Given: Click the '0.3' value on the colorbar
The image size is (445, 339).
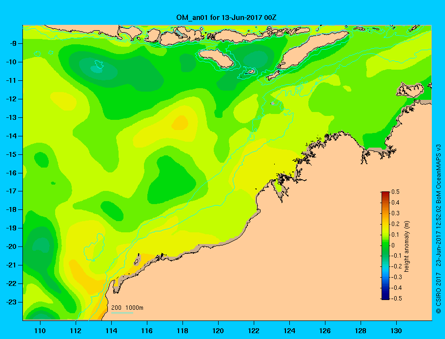Looking at the screenshot, I should pyautogui.click(x=396, y=213).
